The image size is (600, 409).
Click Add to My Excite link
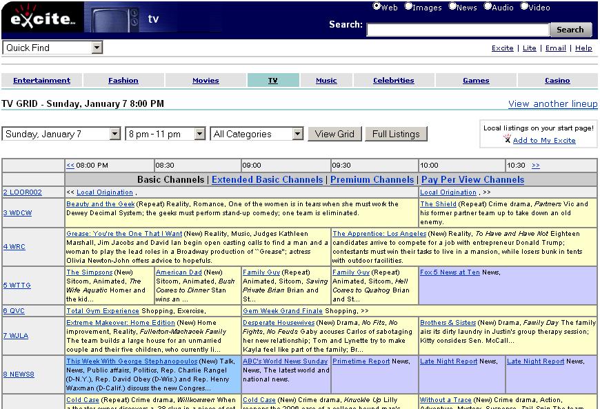pos(544,140)
